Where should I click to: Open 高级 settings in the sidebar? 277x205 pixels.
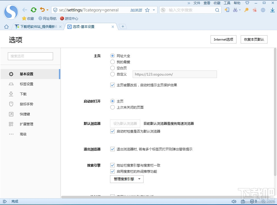30,134
